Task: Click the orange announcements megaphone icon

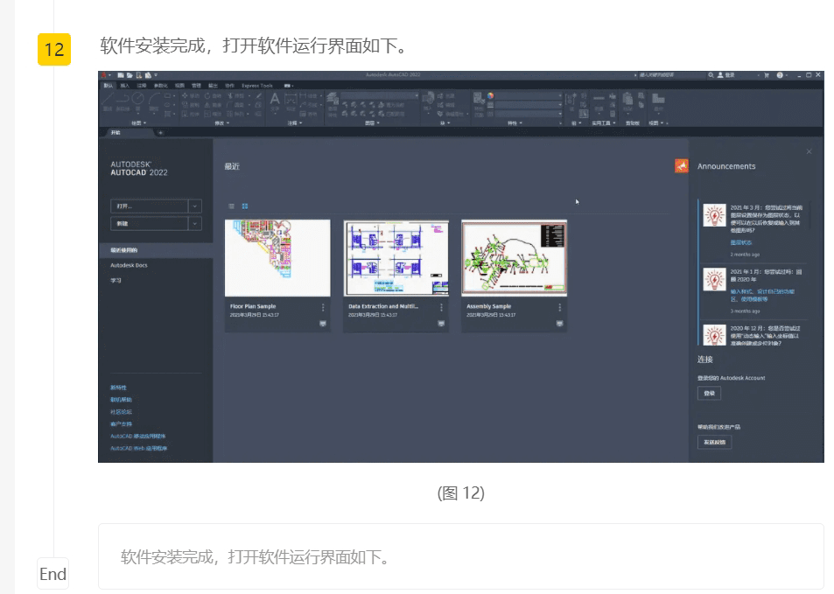Action: [x=681, y=166]
